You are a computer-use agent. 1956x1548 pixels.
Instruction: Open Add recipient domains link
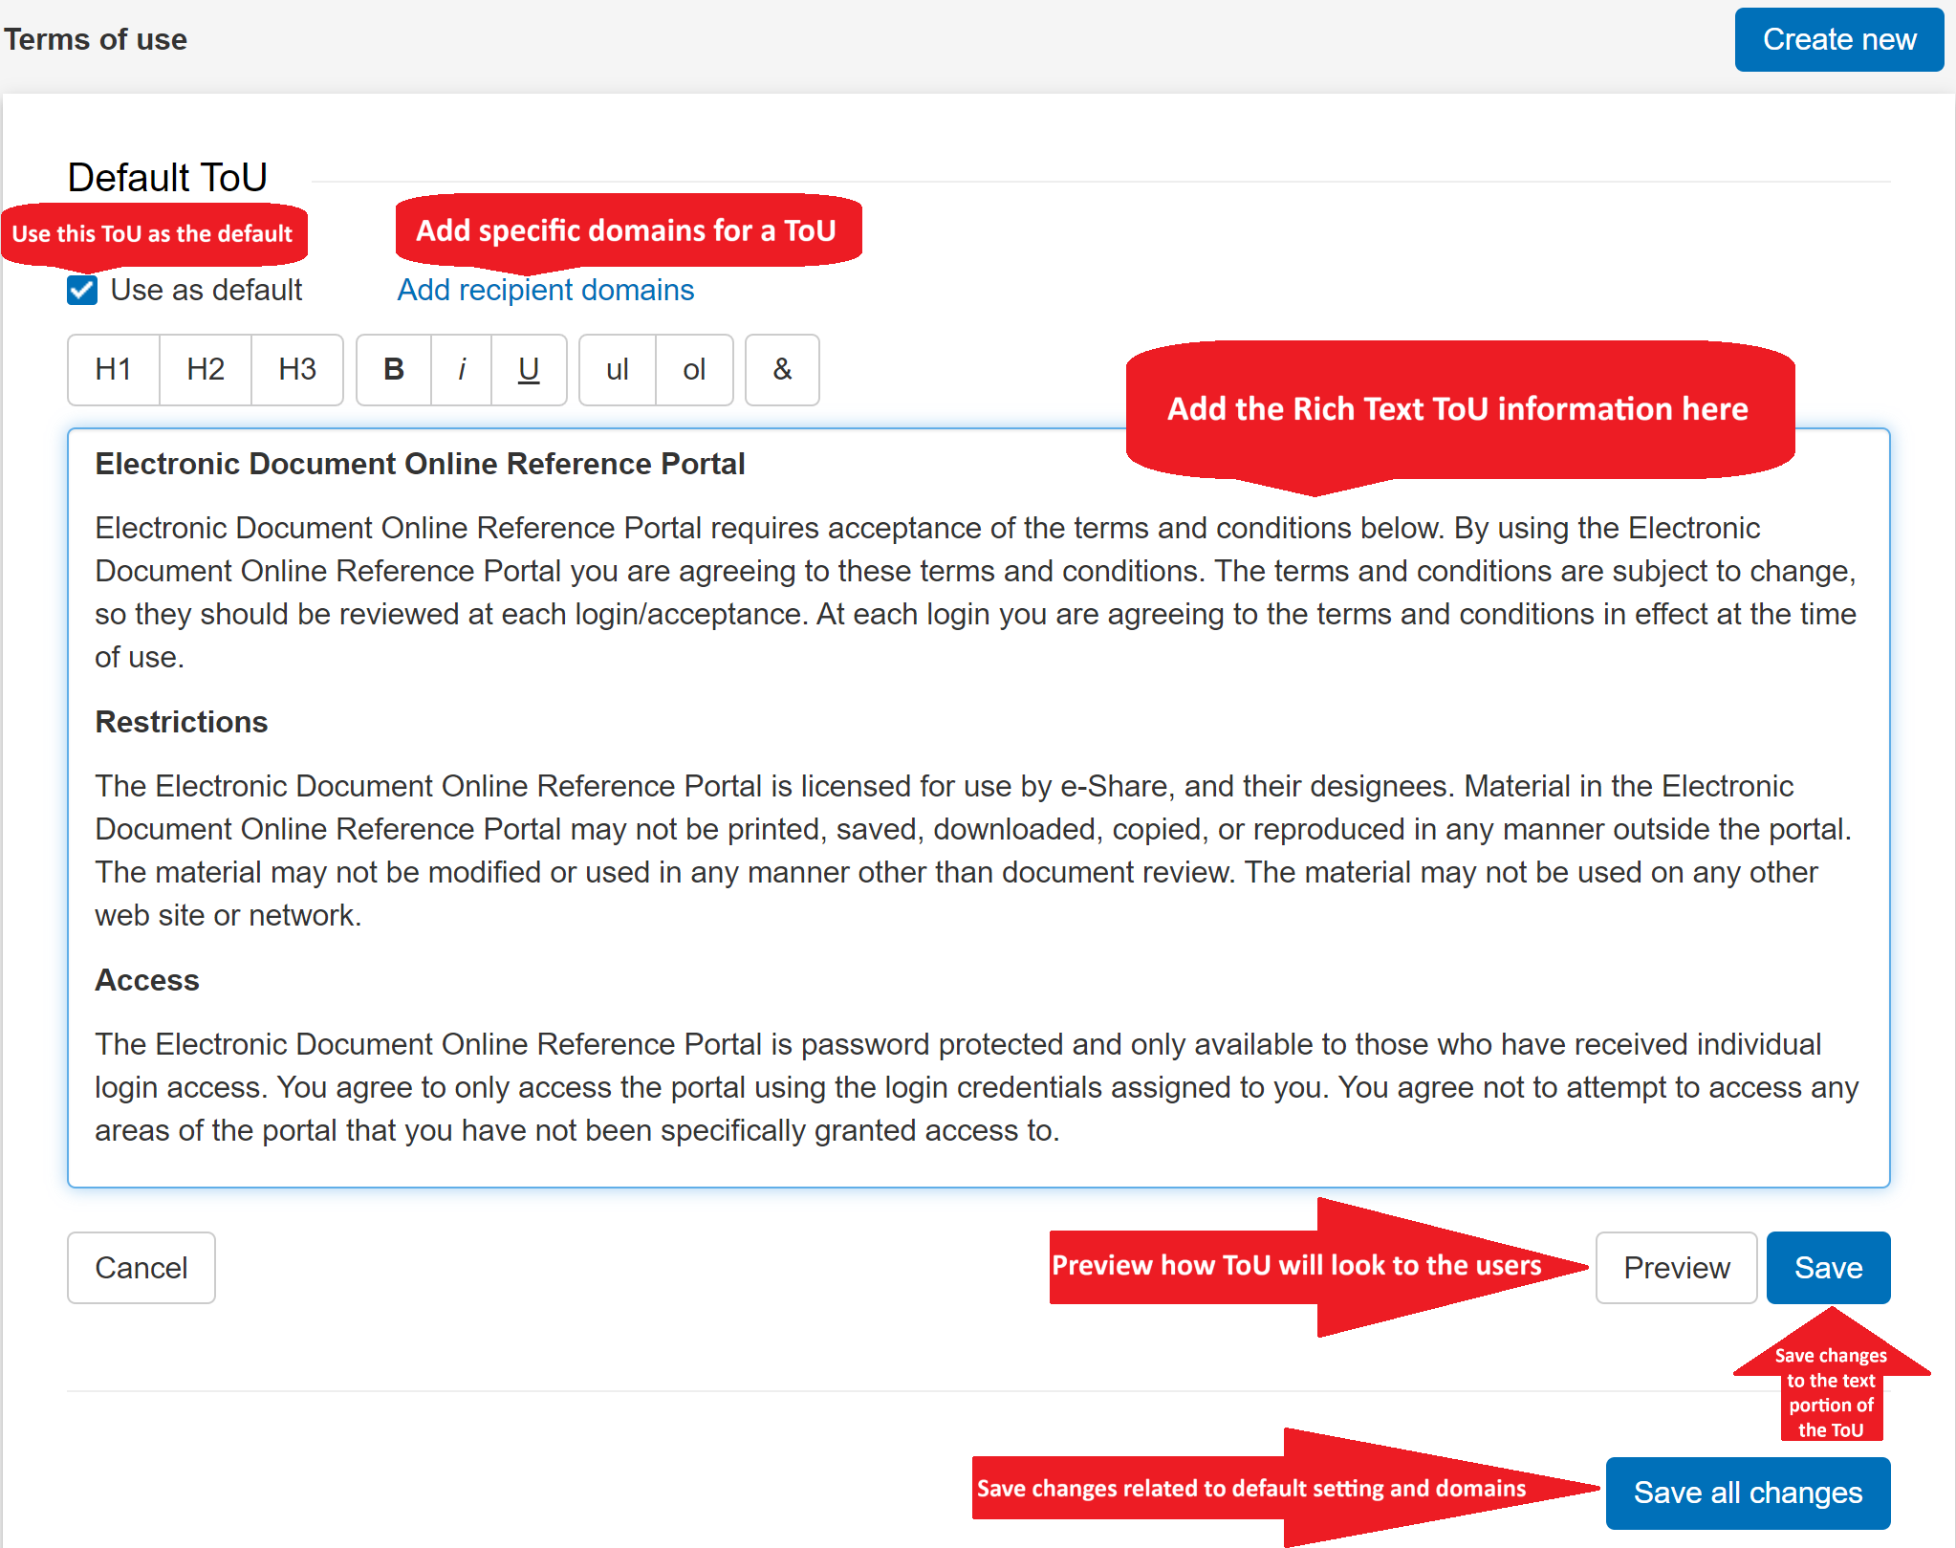[546, 290]
